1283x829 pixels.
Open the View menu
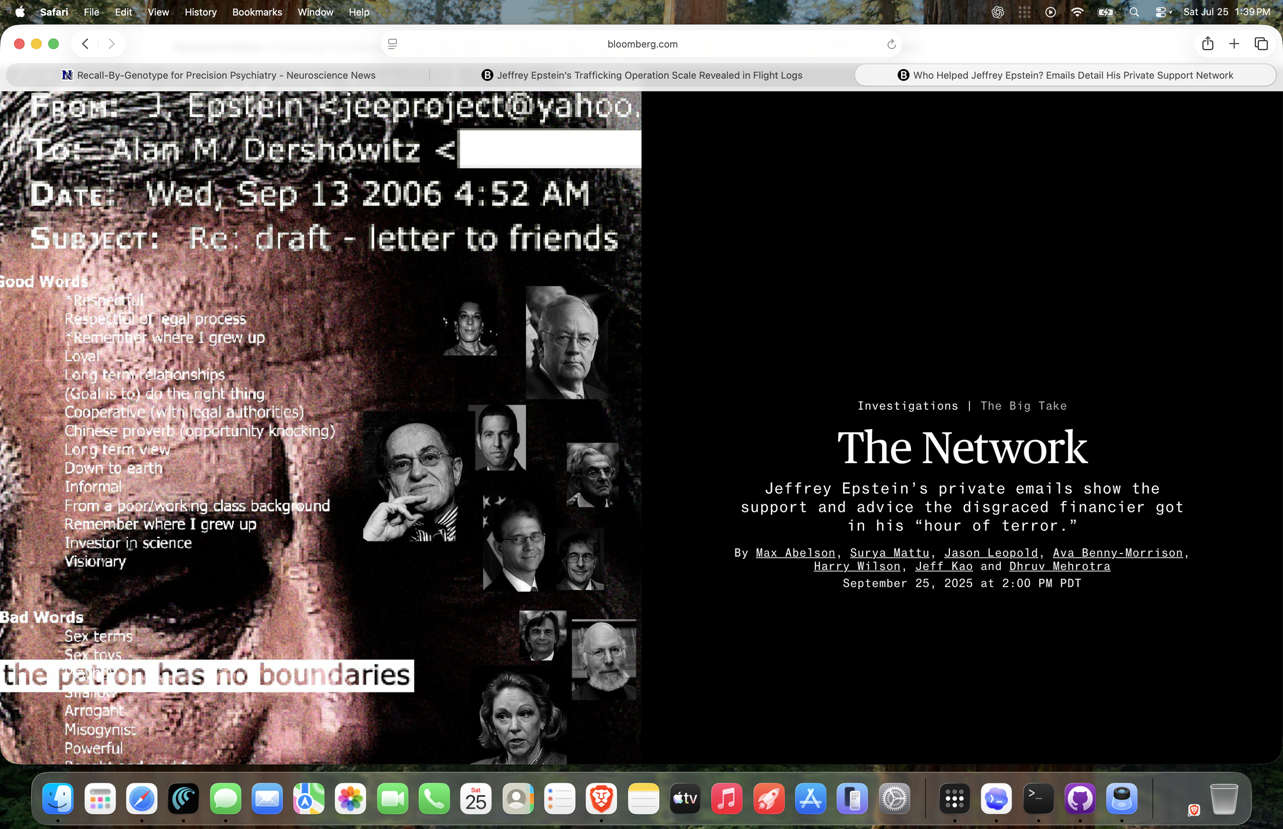coord(158,12)
